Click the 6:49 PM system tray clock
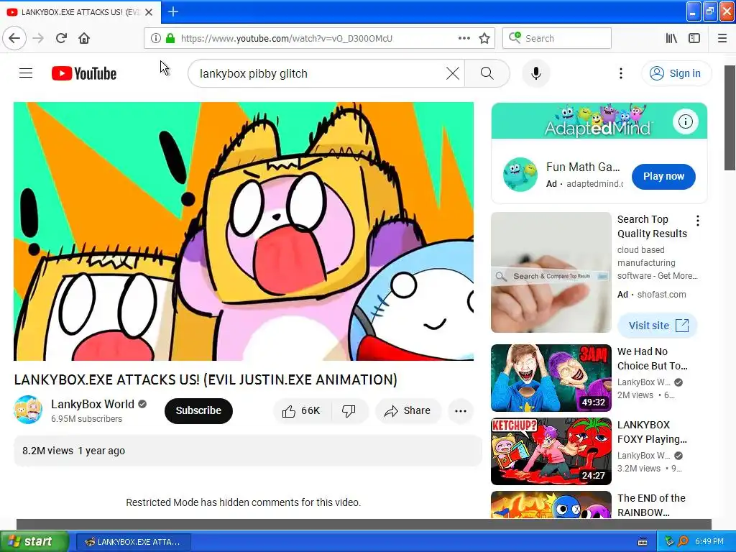Image resolution: width=736 pixels, height=552 pixels. [x=709, y=541]
